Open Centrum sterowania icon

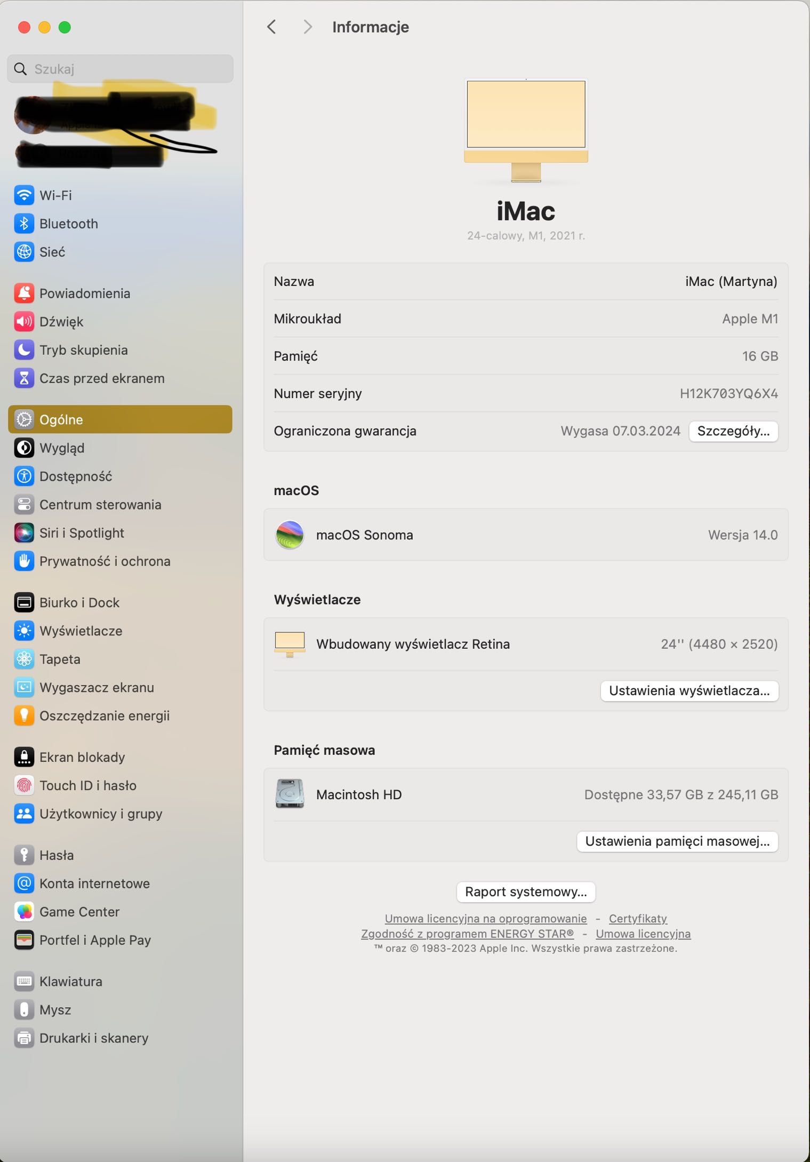coord(24,505)
